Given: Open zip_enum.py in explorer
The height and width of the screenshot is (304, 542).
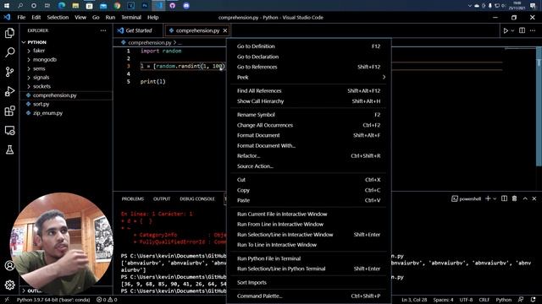Looking at the screenshot, I should point(47,113).
